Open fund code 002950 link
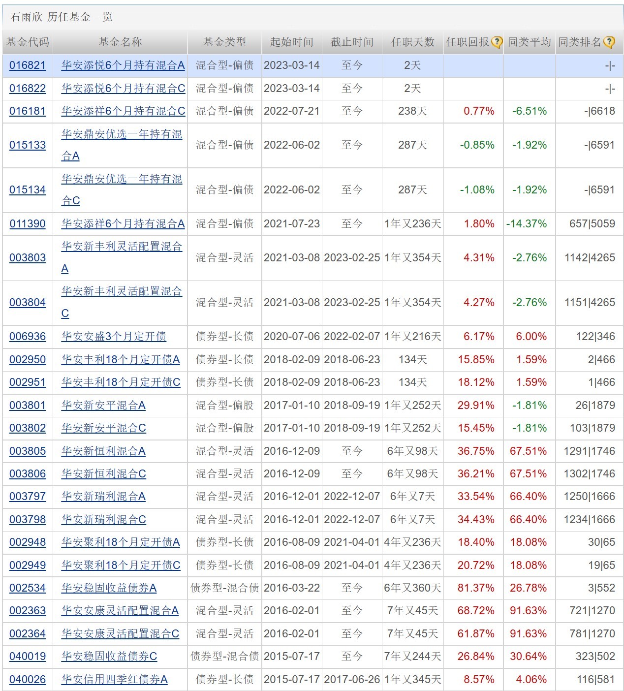 click(28, 360)
